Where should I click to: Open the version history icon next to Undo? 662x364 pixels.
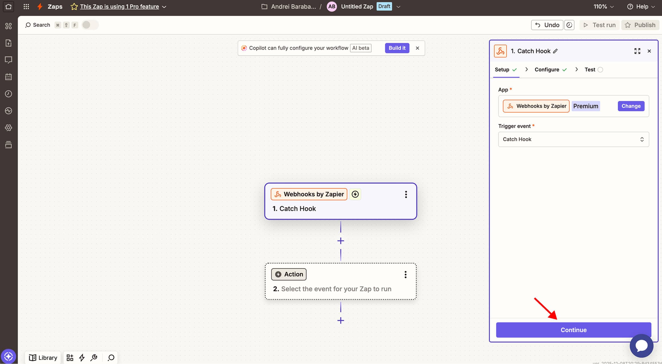[569, 25]
